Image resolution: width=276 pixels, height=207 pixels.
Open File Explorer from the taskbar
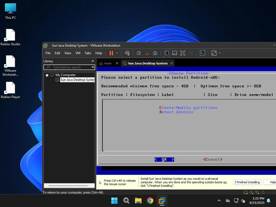138,201
